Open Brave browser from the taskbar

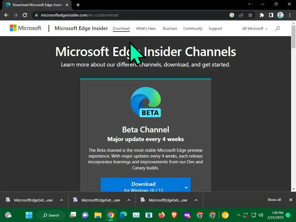(174, 215)
